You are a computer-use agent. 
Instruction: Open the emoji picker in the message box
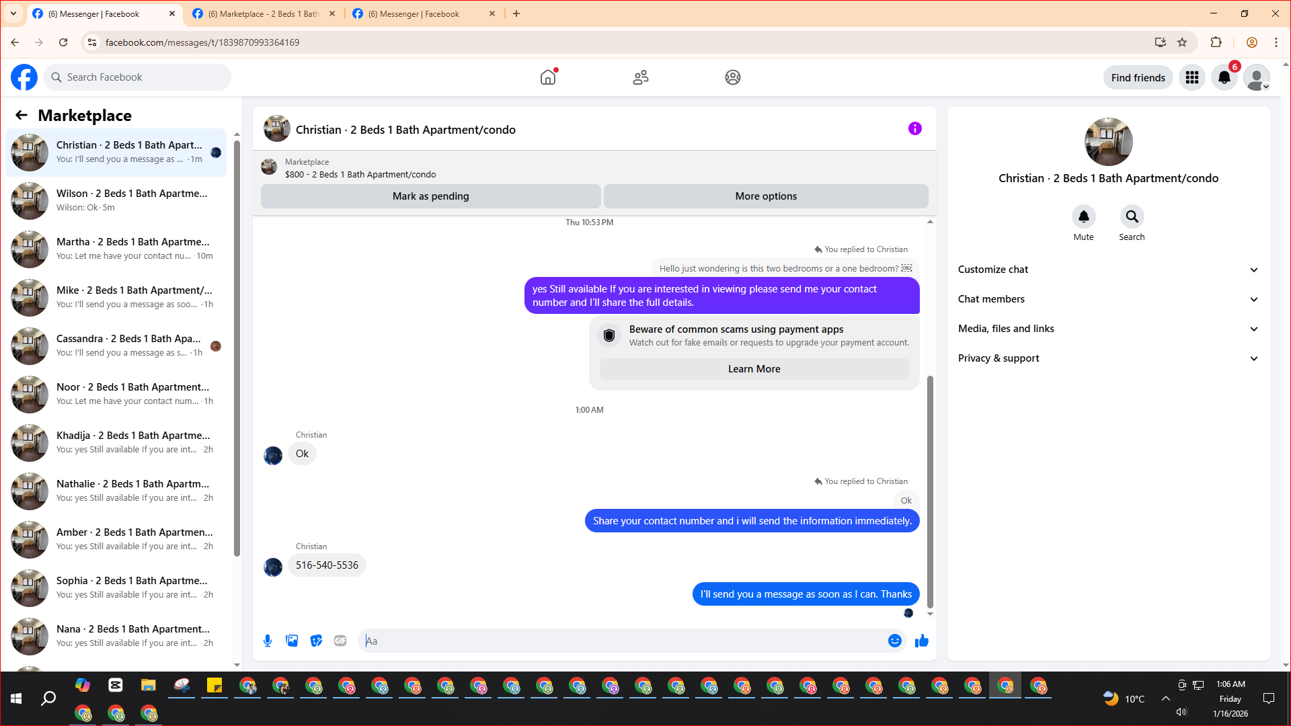point(894,641)
